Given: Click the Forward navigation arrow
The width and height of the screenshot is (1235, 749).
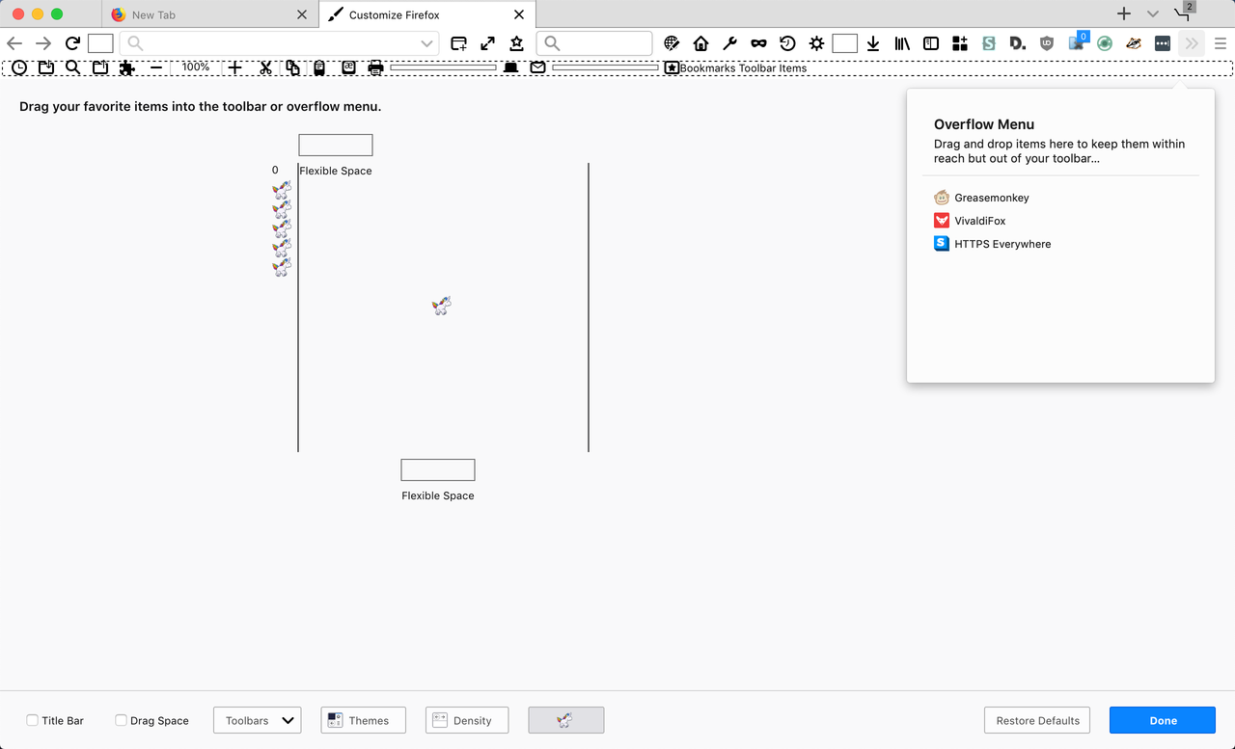Looking at the screenshot, I should coord(43,43).
